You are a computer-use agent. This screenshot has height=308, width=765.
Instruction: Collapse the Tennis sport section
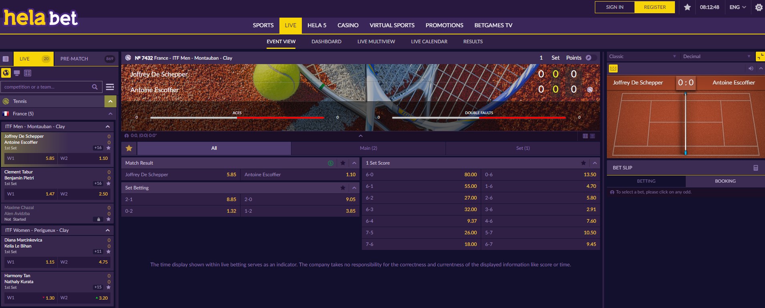110,101
